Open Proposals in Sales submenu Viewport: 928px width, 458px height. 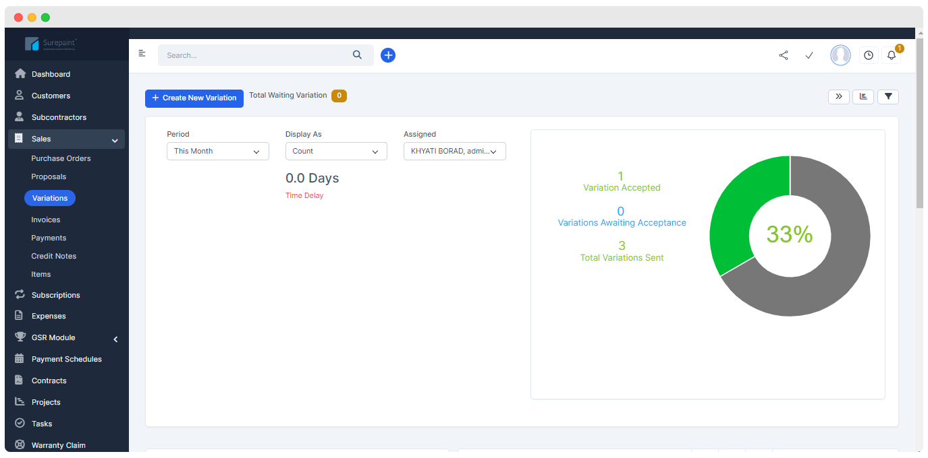(x=49, y=176)
